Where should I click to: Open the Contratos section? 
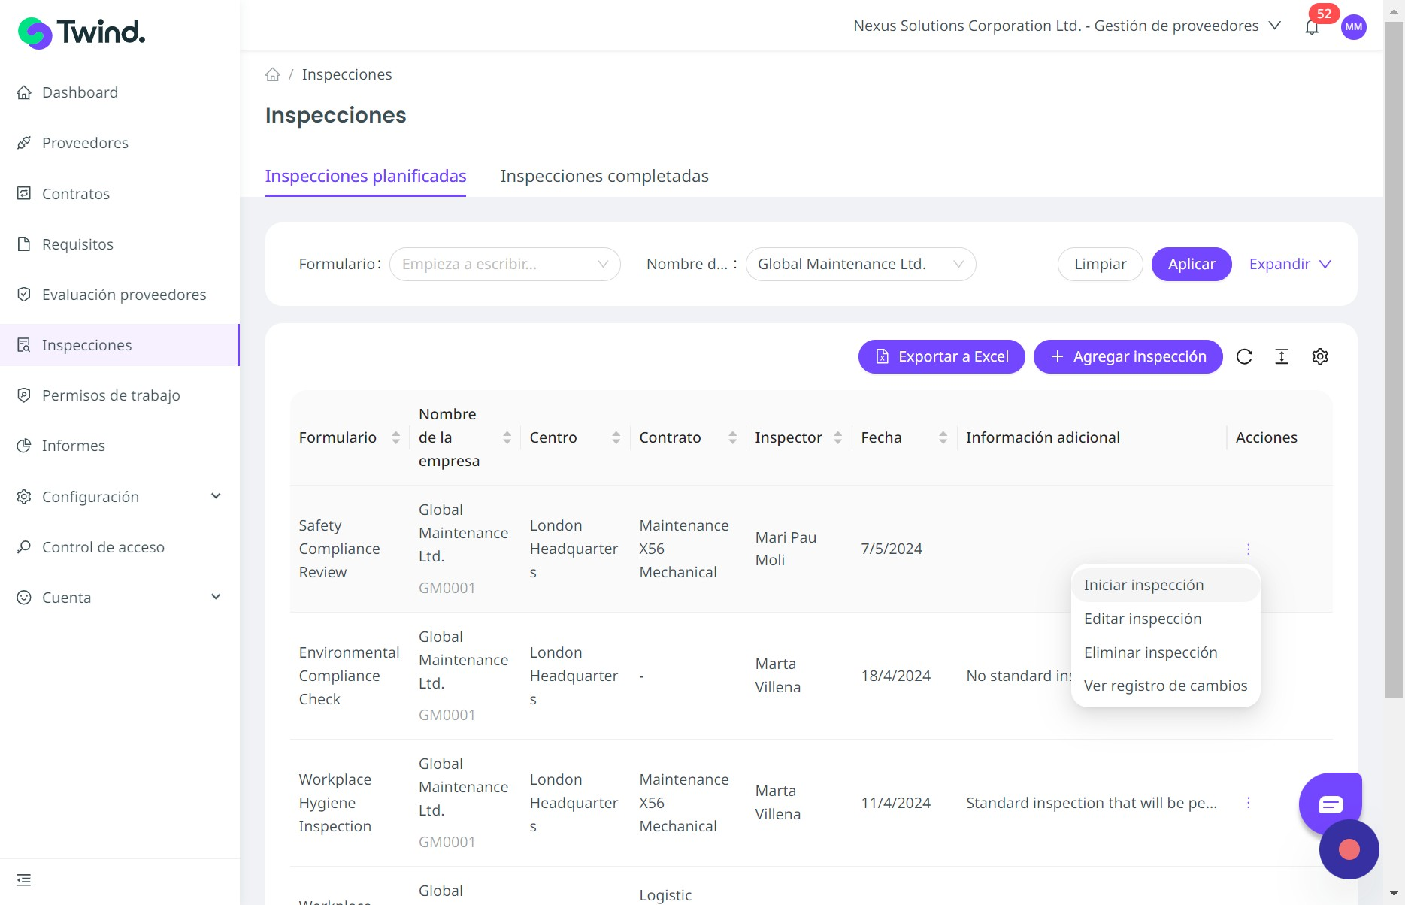[76, 194]
